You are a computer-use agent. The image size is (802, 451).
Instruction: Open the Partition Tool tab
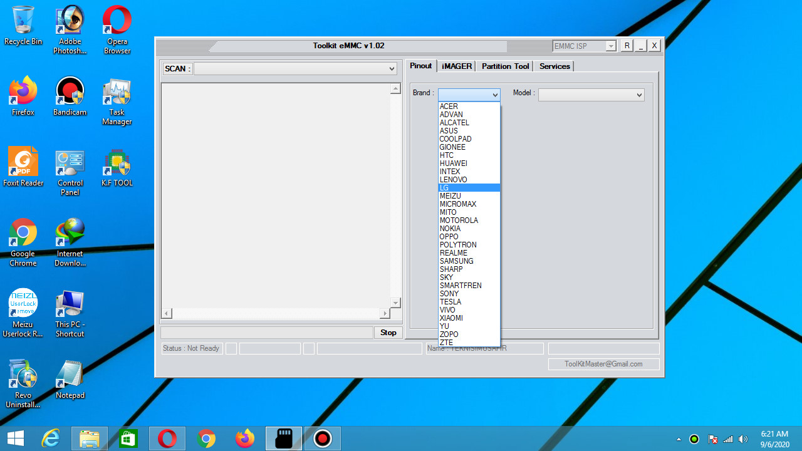pyautogui.click(x=504, y=66)
